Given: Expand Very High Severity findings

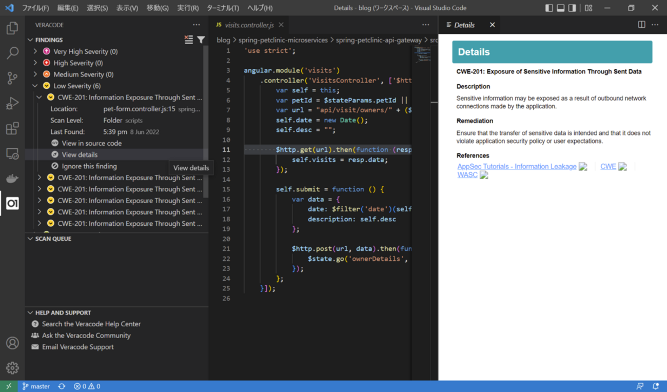Looking at the screenshot, I should [x=35, y=51].
